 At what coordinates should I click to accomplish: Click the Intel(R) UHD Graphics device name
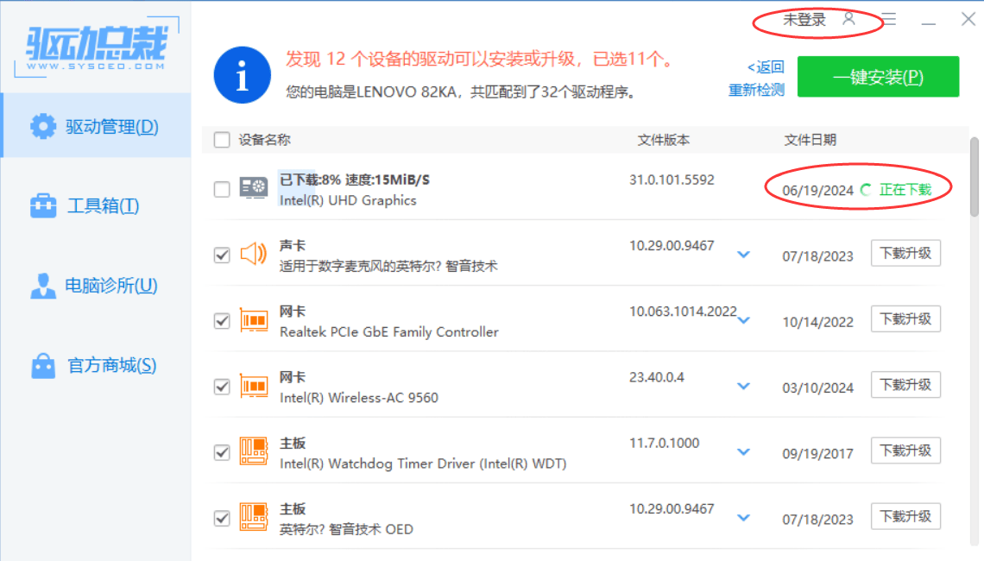click(348, 201)
